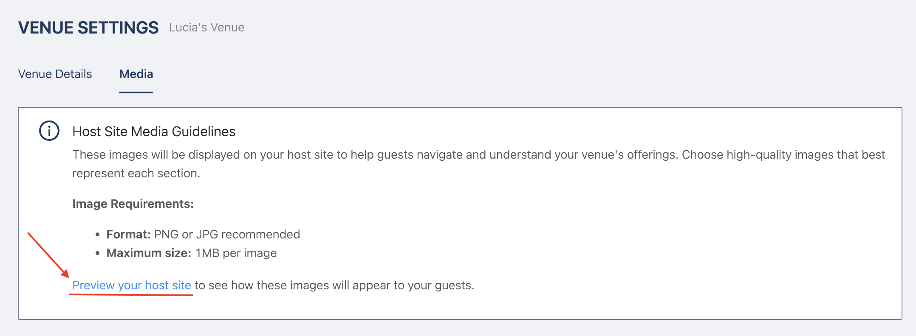Click the Host Site Media Guidelines title
916x336 pixels.
154,132
